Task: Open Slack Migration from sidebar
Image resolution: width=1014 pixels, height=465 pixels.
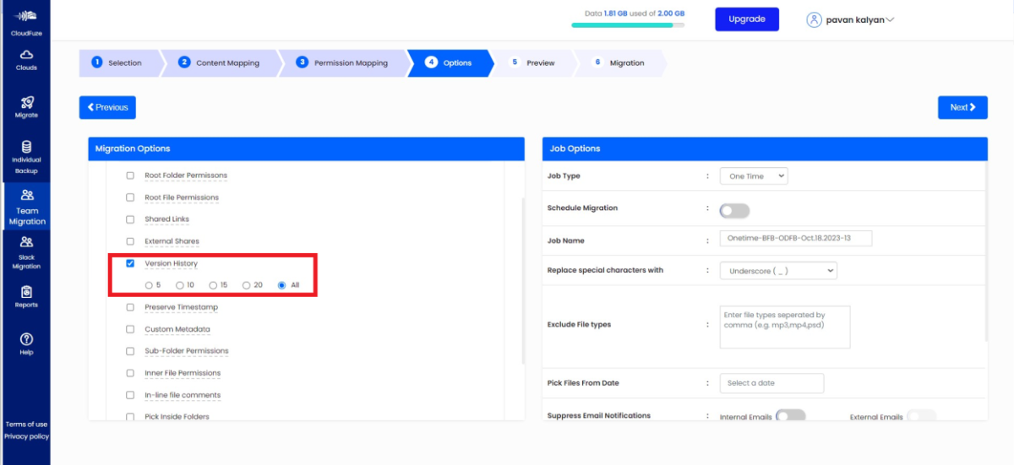Action: 26,242
